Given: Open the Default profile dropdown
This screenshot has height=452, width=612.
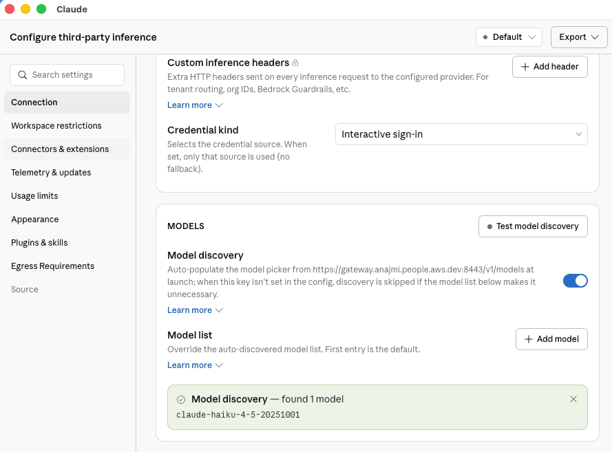Looking at the screenshot, I should [509, 37].
